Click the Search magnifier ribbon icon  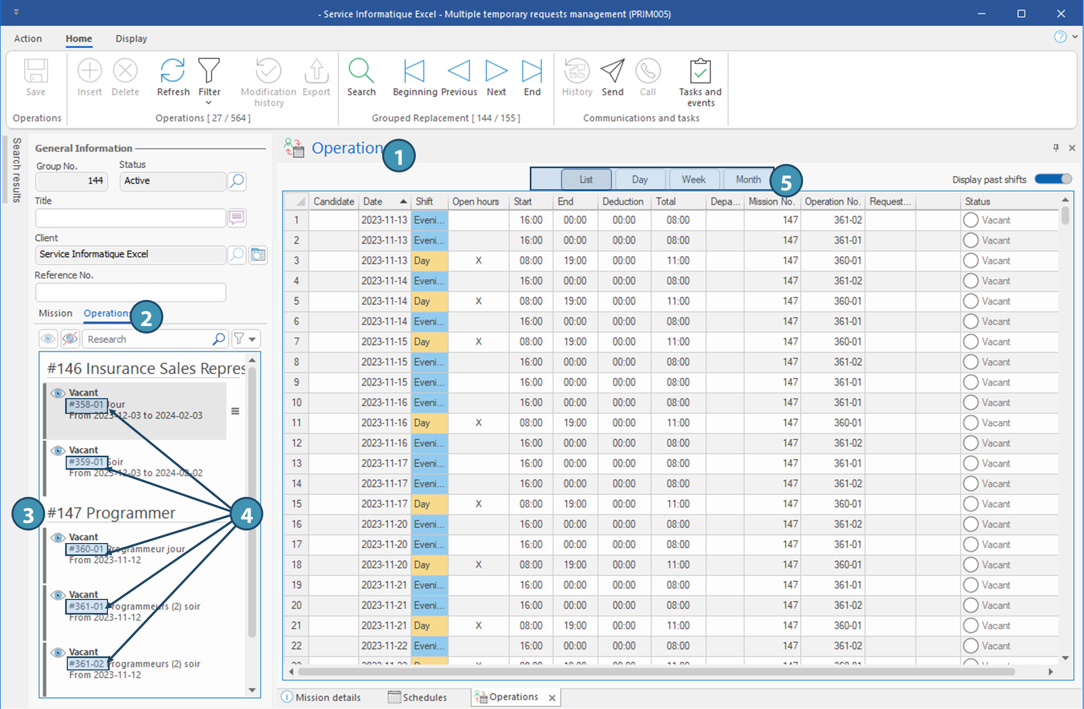[360, 71]
